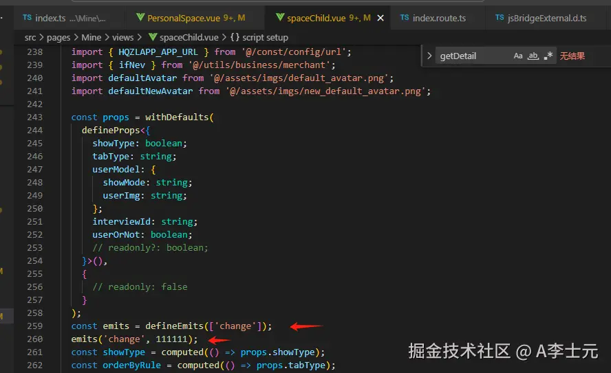Viewport: 611px width, 373px height.
Task: Expand replace row in find widget
Action: pyautogui.click(x=429, y=56)
